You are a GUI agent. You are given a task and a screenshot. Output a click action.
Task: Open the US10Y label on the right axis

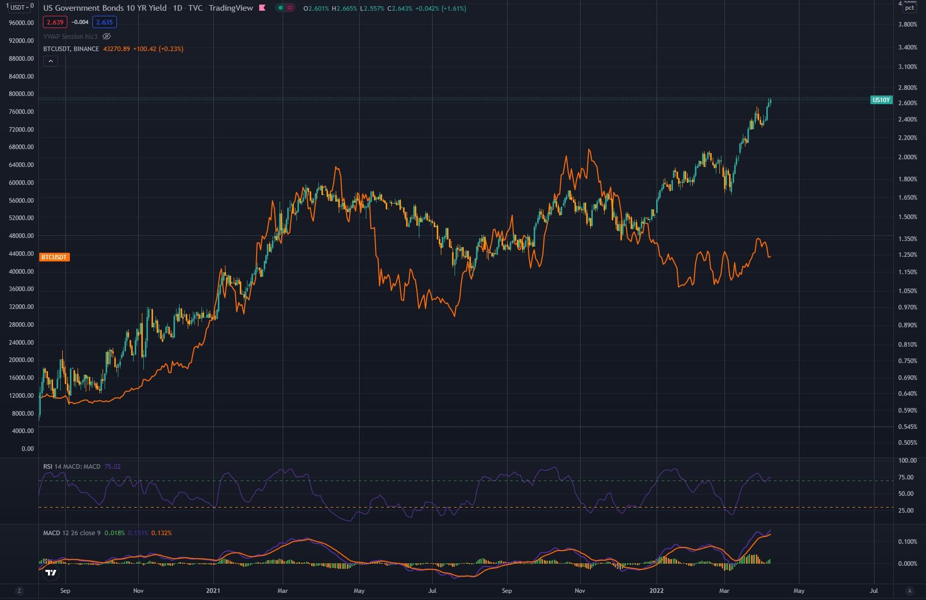pos(881,100)
